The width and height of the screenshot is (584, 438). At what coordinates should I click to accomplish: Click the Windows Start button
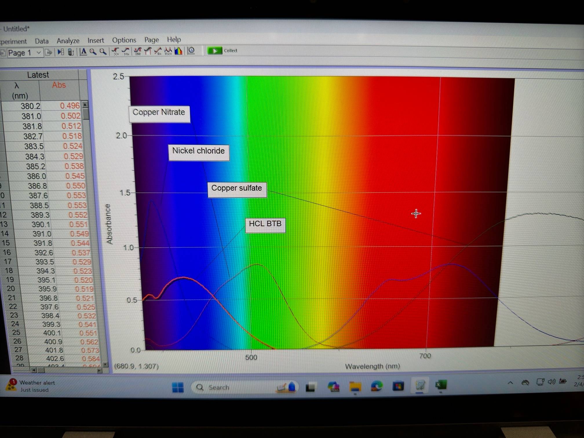click(x=178, y=387)
